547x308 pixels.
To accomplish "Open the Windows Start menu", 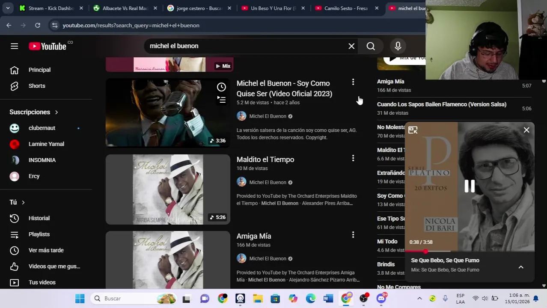I will (80, 299).
